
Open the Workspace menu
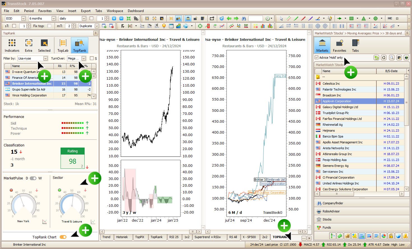coord(115,11)
